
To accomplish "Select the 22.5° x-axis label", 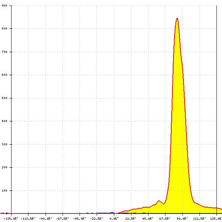I will [131, 219].
